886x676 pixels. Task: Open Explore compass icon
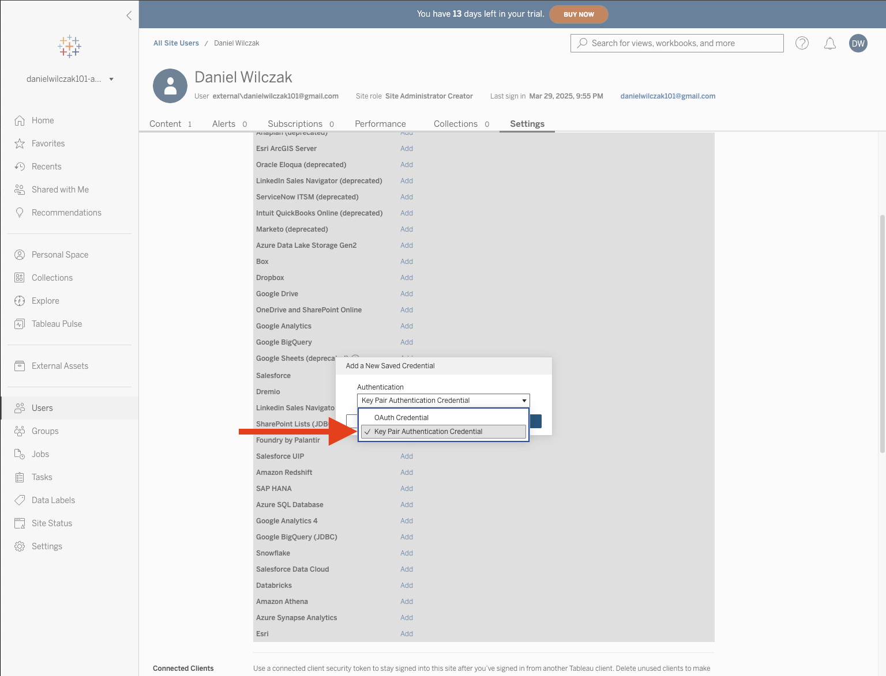[x=20, y=301]
